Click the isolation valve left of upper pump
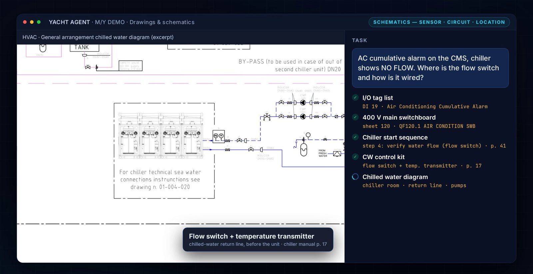The width and height of the screenshot is (533, 274). pyautogui.click(x=281, y=103)
